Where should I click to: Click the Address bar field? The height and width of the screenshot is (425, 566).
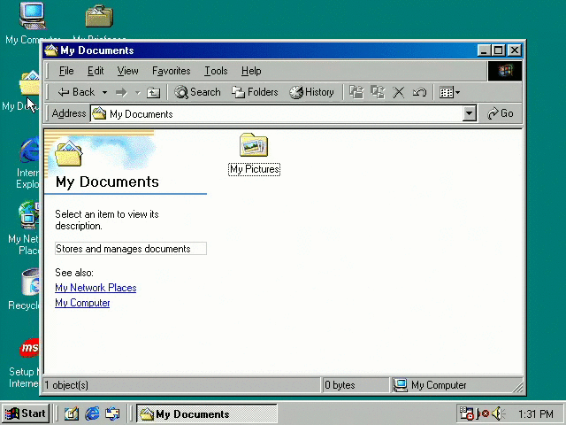click(277, 114)
